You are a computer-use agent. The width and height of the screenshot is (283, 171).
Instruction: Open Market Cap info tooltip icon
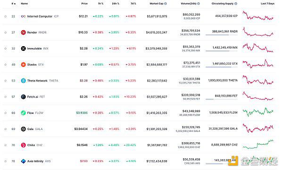pos(166,4)
